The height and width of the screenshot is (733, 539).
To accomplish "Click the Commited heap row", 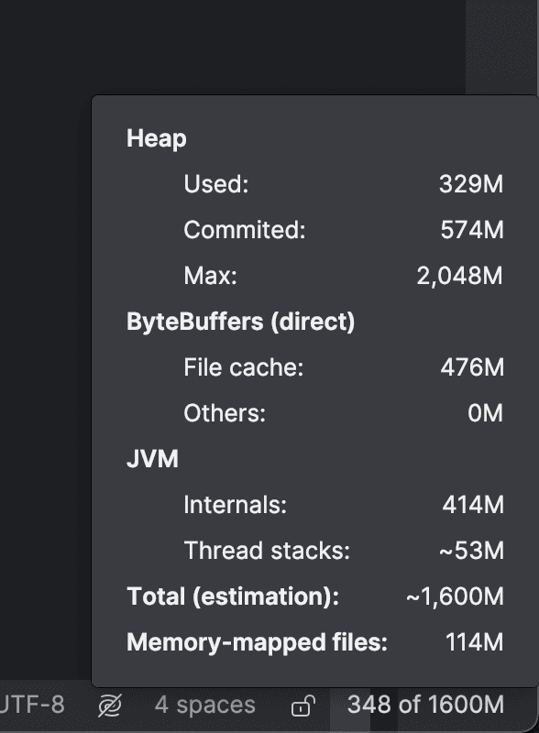I will pos(344,230).
